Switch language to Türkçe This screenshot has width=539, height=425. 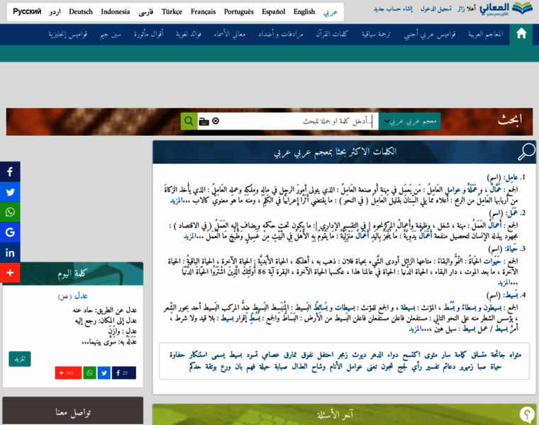coord(172,12)
